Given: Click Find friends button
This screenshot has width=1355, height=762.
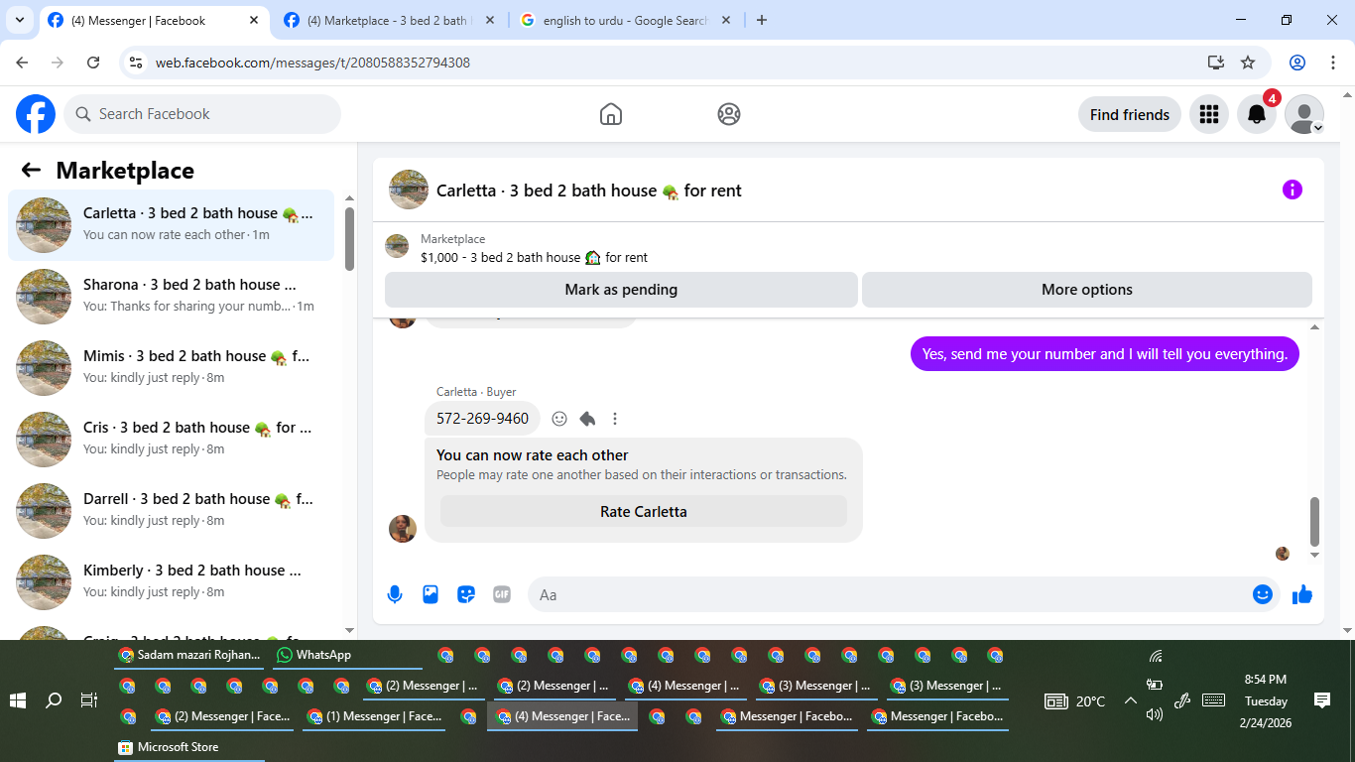Looking at the screenshot, I should [1129, 114].
